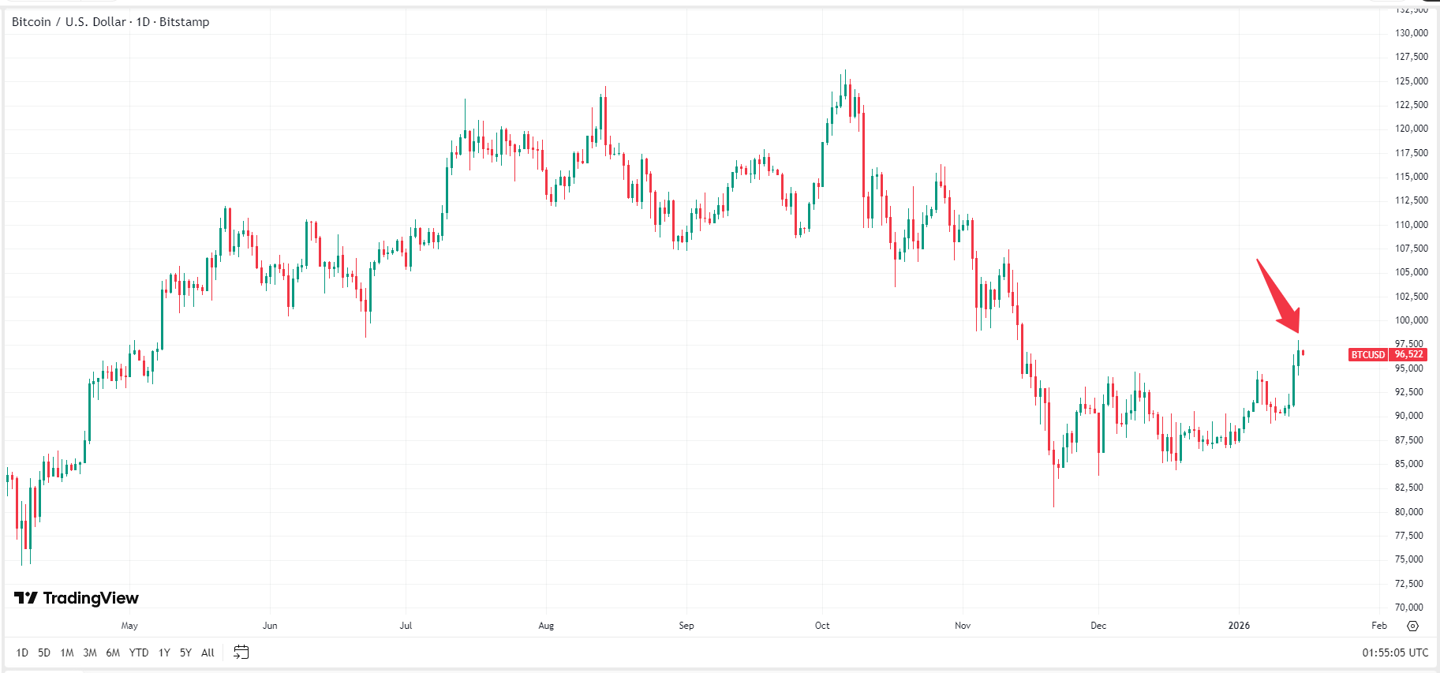
Task: Click the 5Y range button
Action: [185, 652]
